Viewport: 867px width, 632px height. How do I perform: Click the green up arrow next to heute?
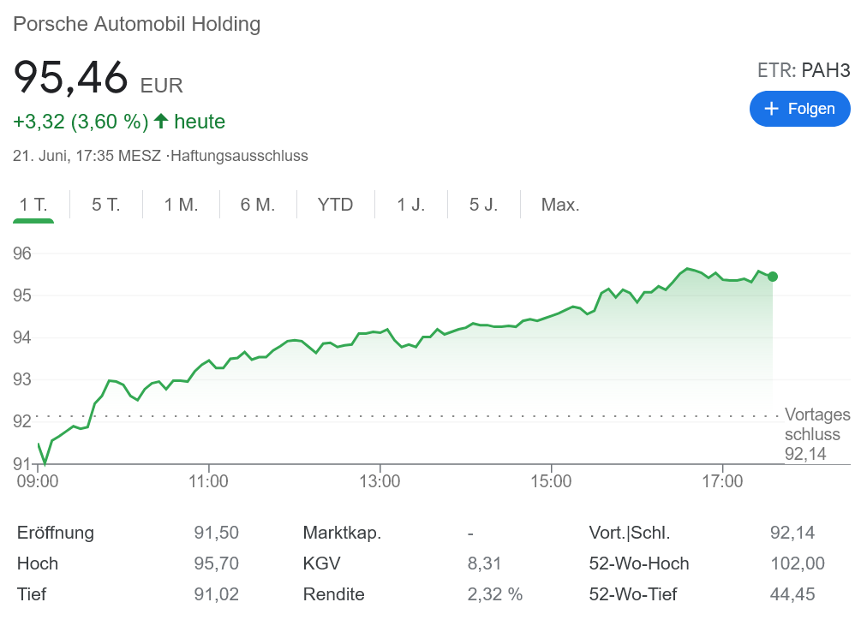tap(160, 122)
